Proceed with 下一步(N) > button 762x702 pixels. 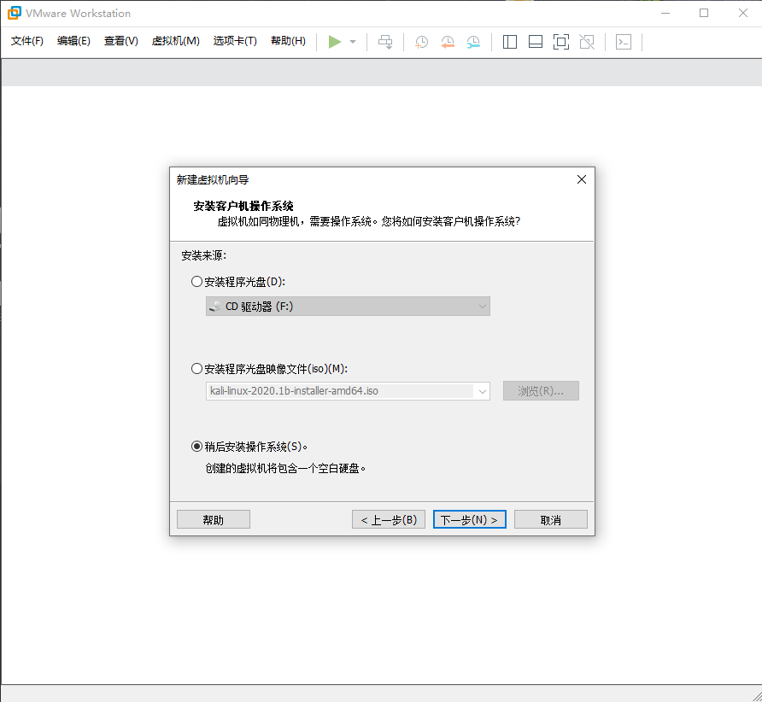point(470,520)
